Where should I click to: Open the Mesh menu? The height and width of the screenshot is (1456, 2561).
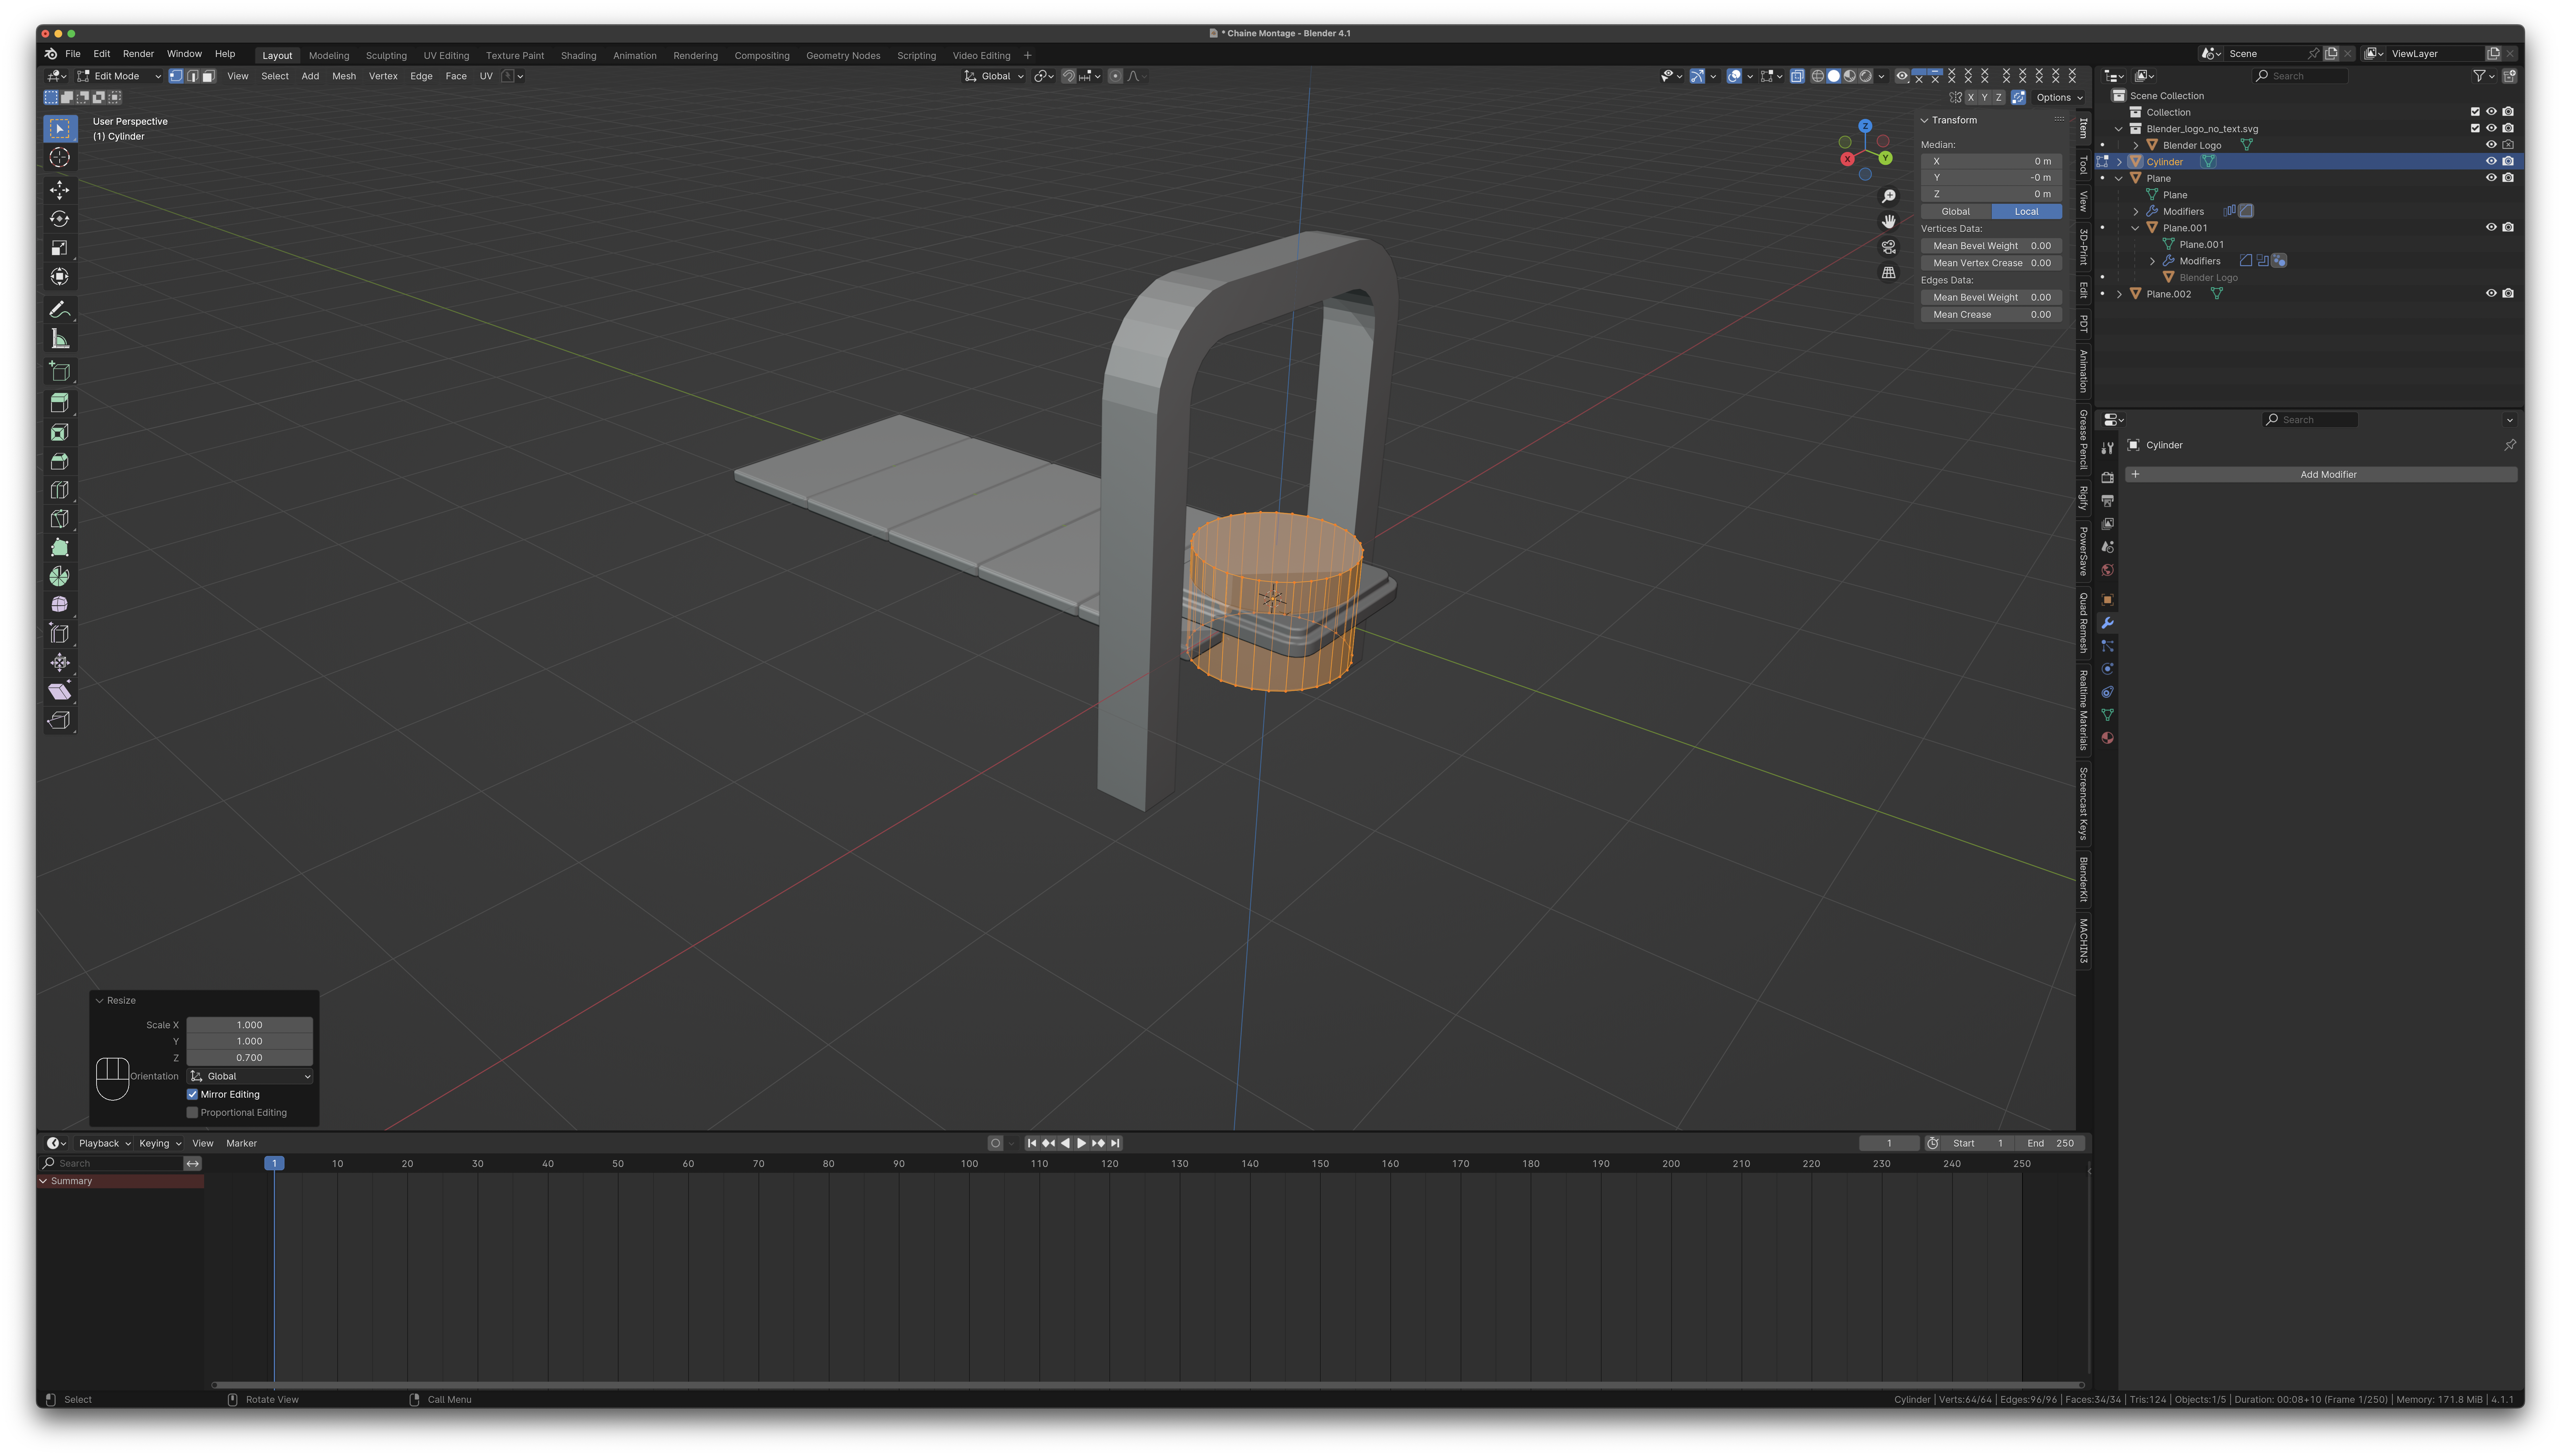344,76
